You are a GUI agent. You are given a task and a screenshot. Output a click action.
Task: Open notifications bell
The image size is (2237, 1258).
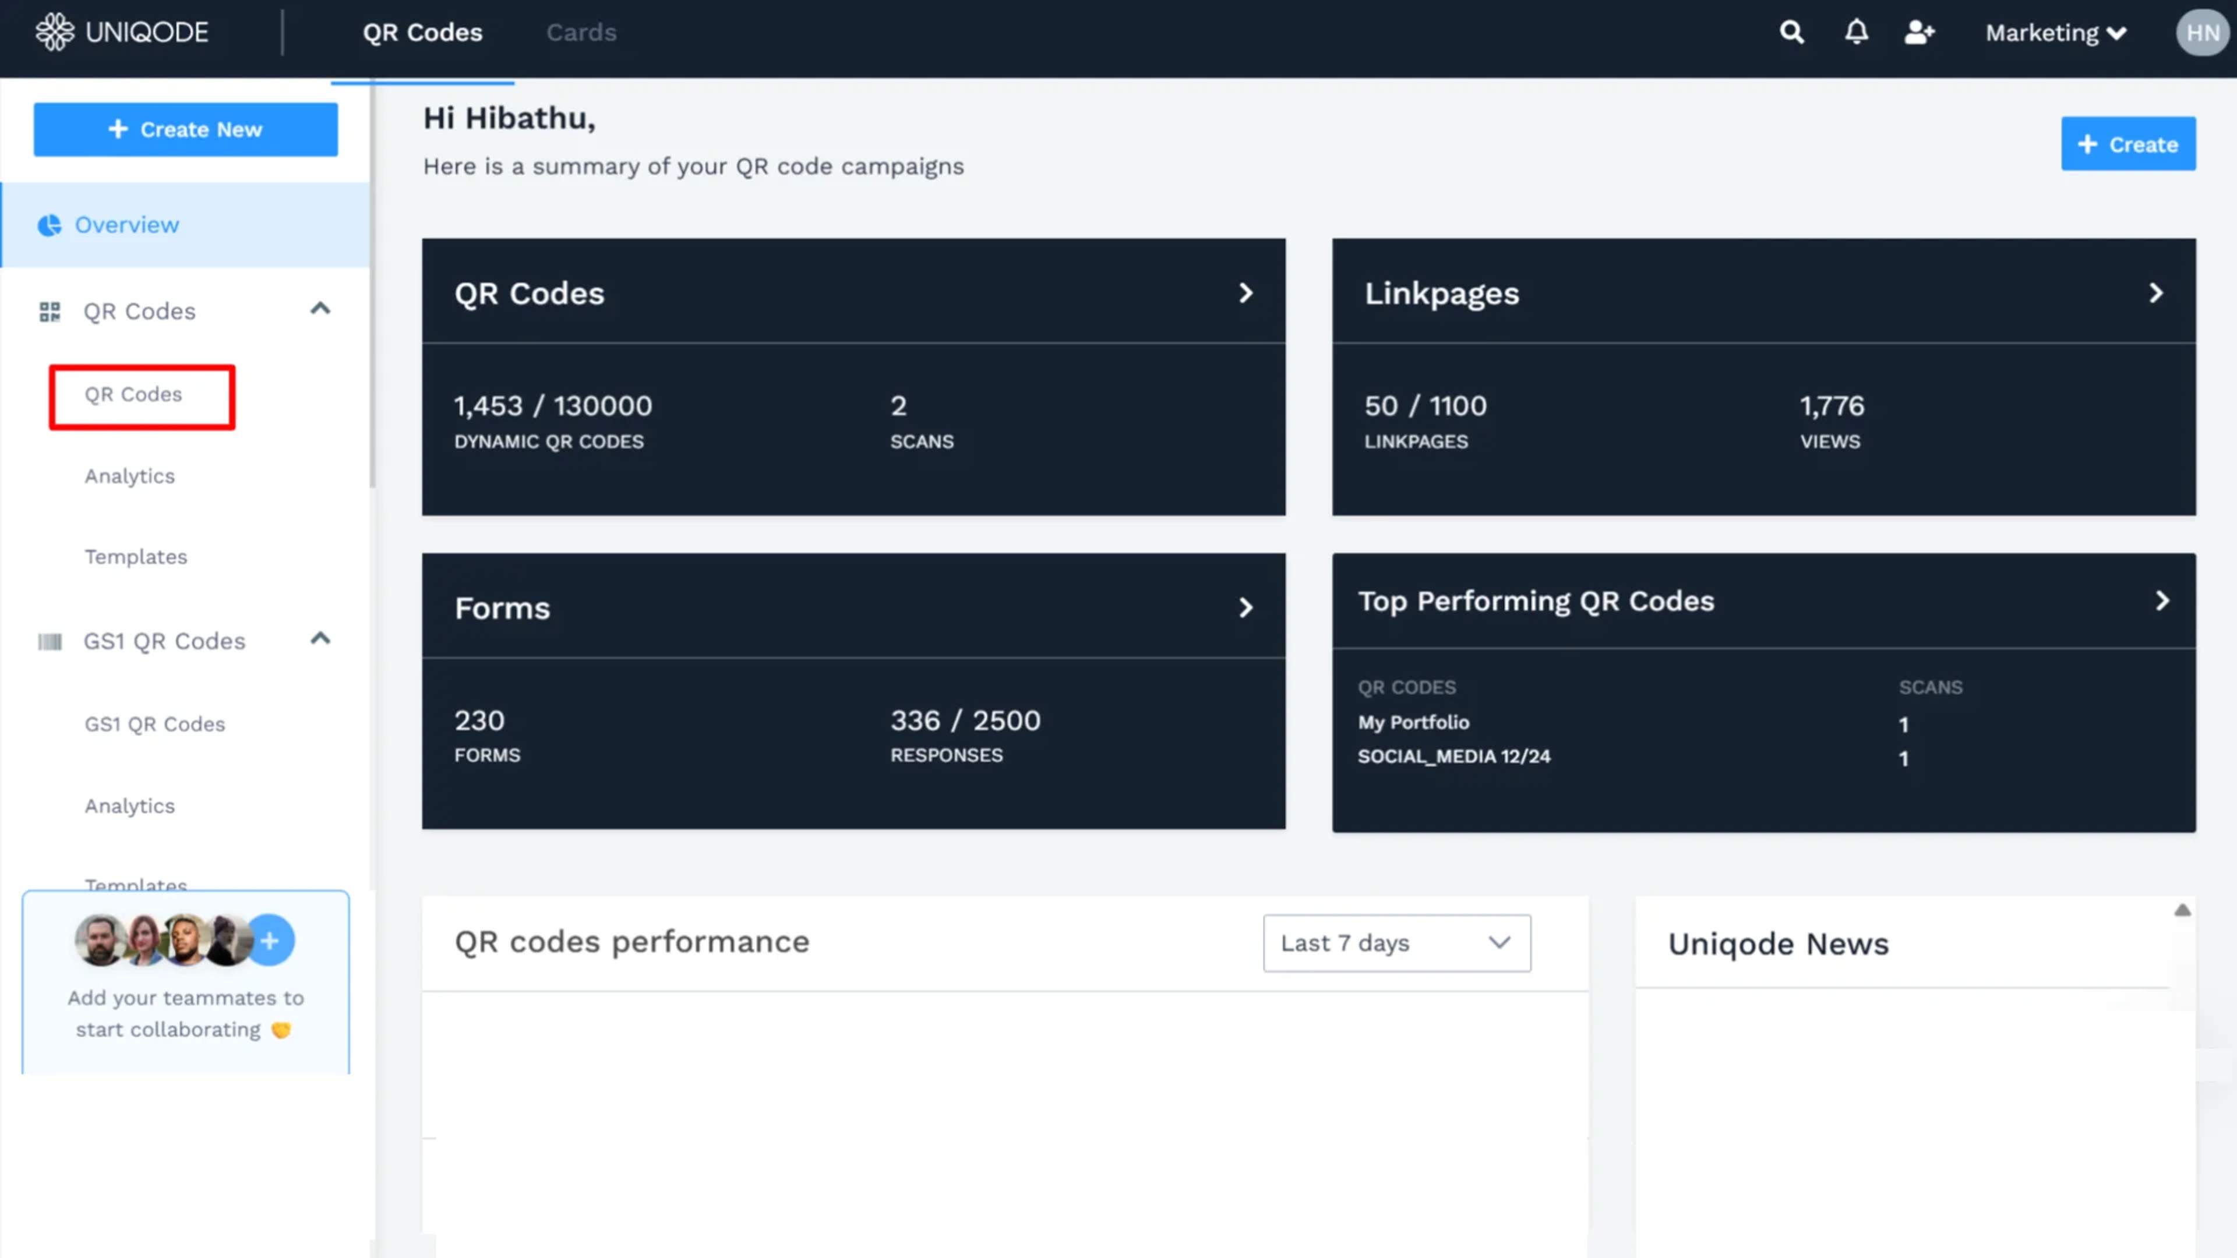[1856, 32]
